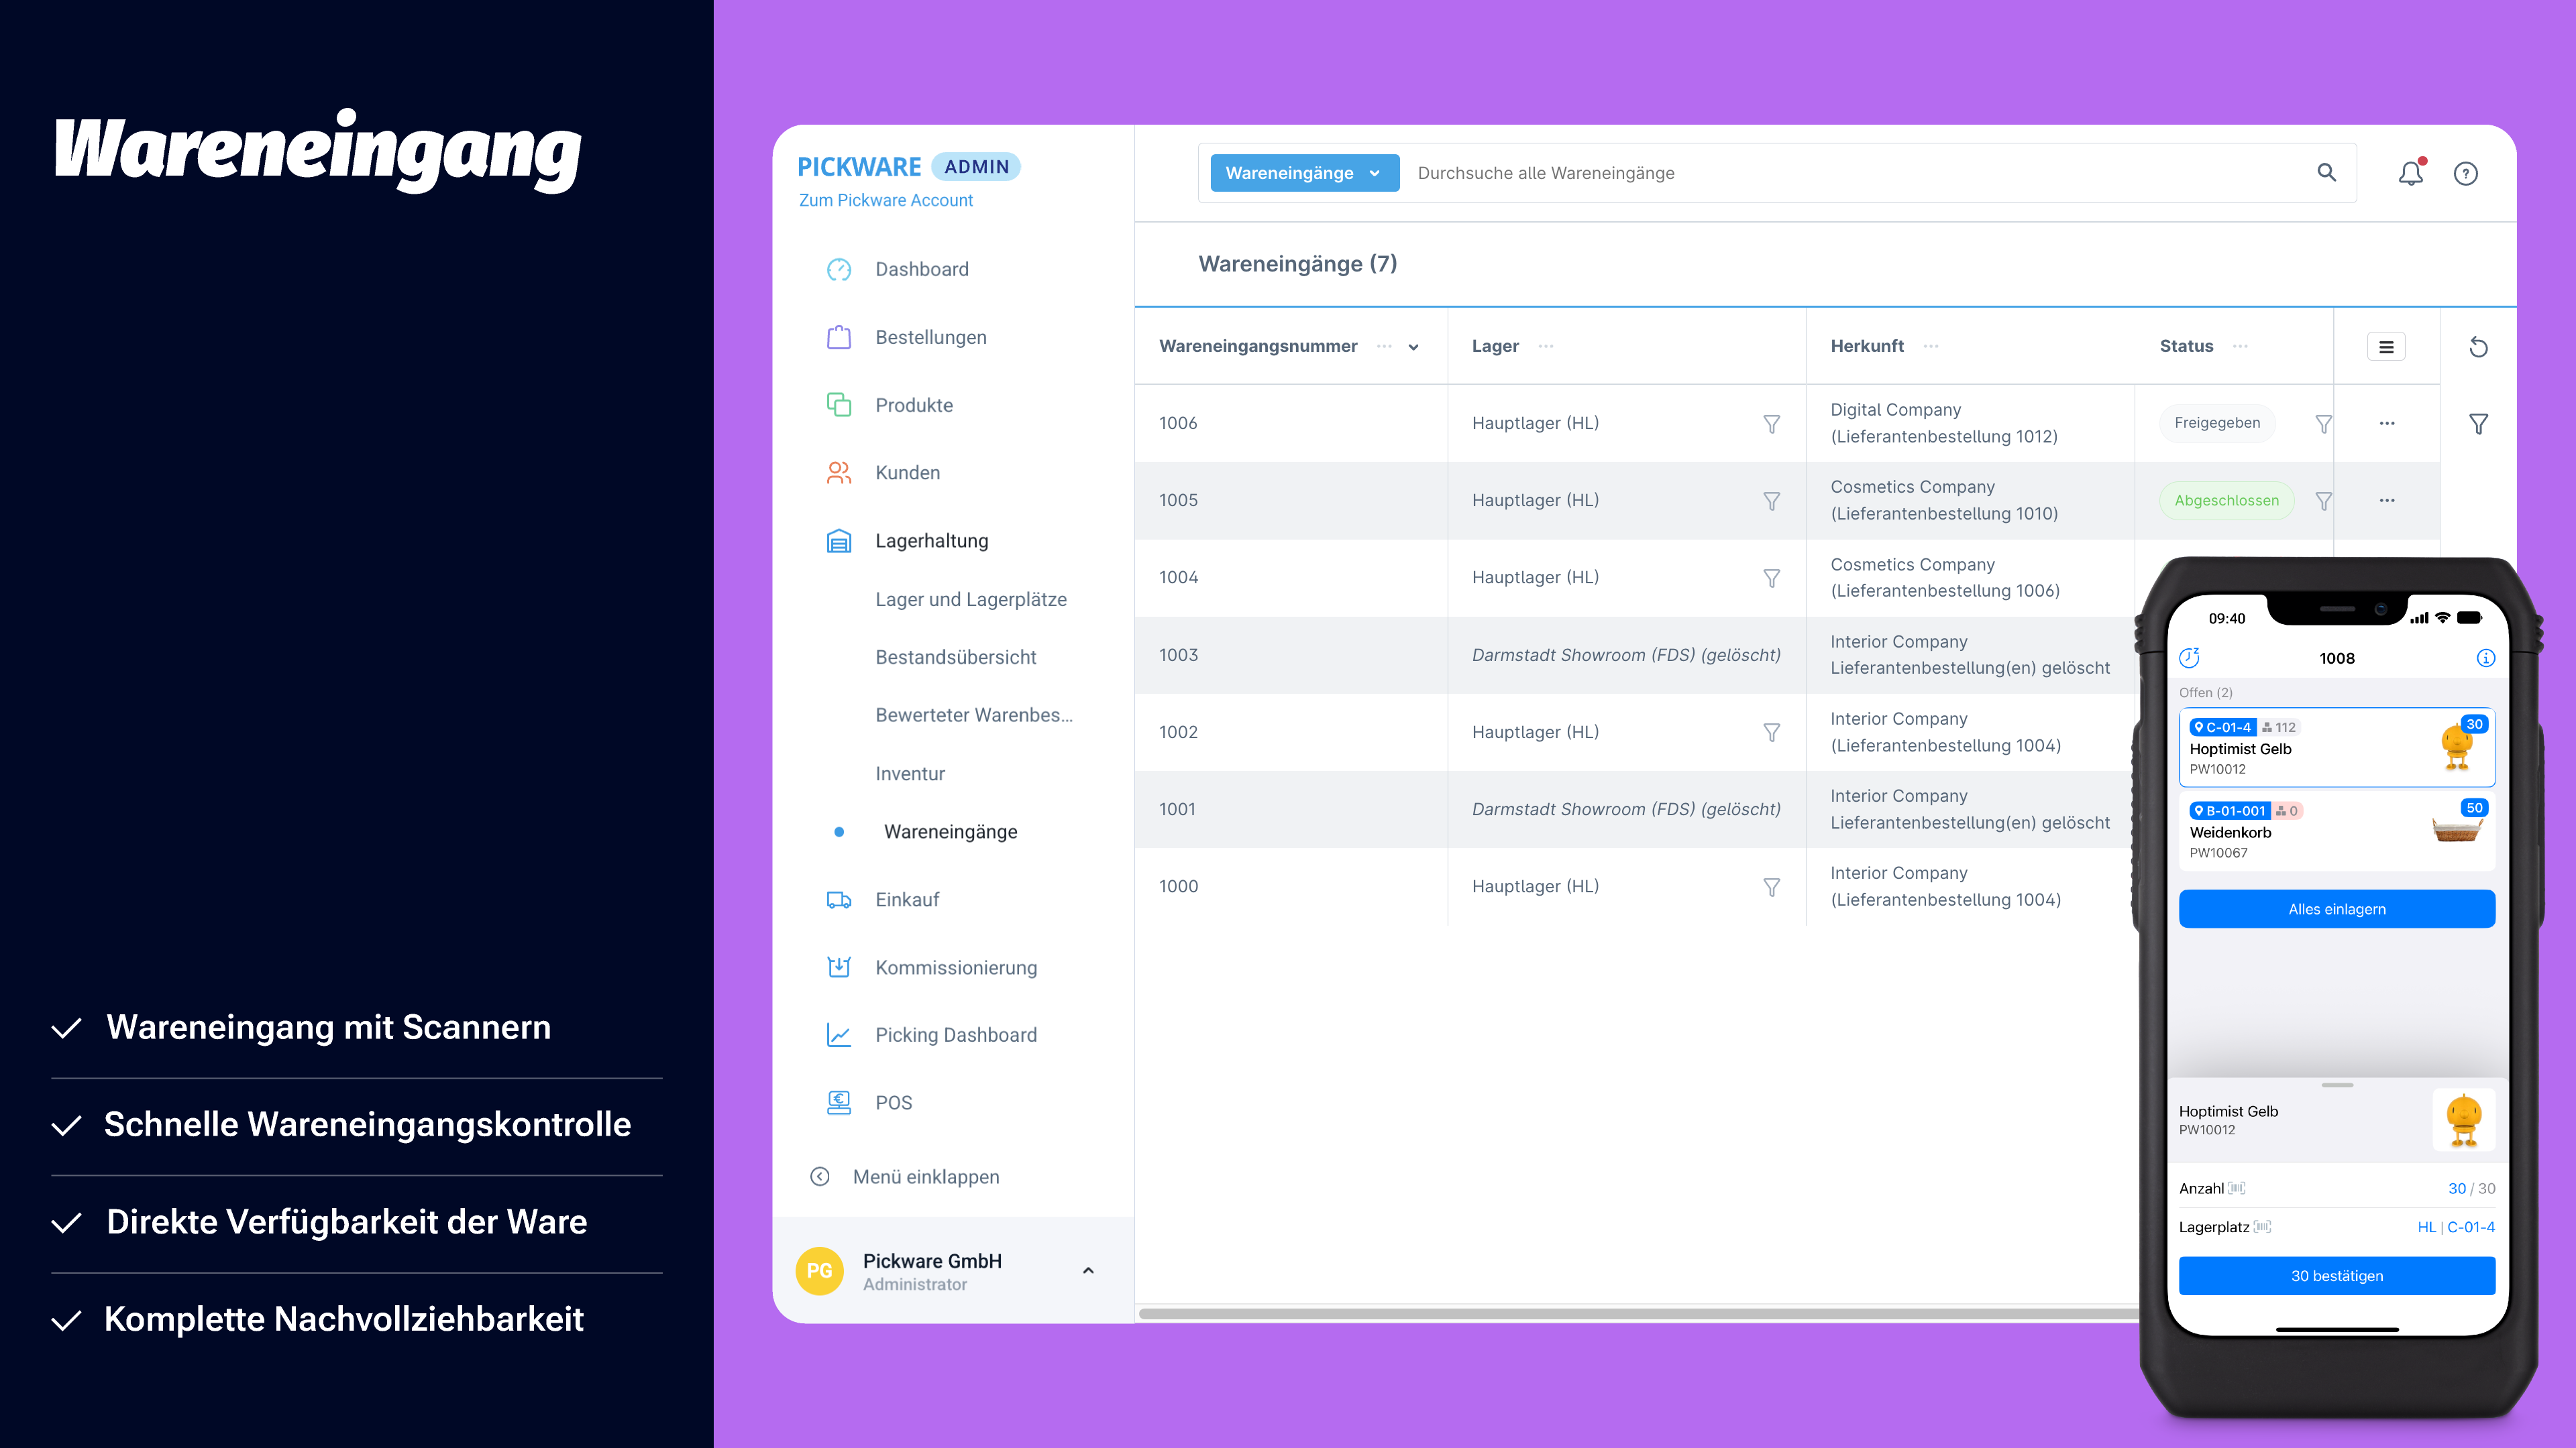Screen dimensions: 2576x1448
Task: Open the Wareneingänge search scope dropdown
Action: pyautogui.click(x=1304, y=173)
